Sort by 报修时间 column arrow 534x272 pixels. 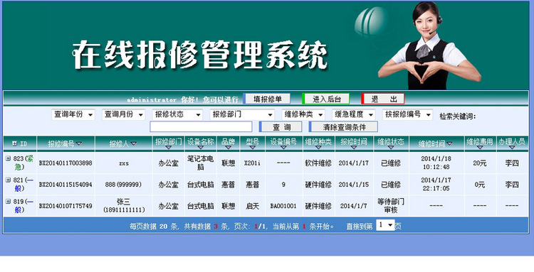[353, 148]
